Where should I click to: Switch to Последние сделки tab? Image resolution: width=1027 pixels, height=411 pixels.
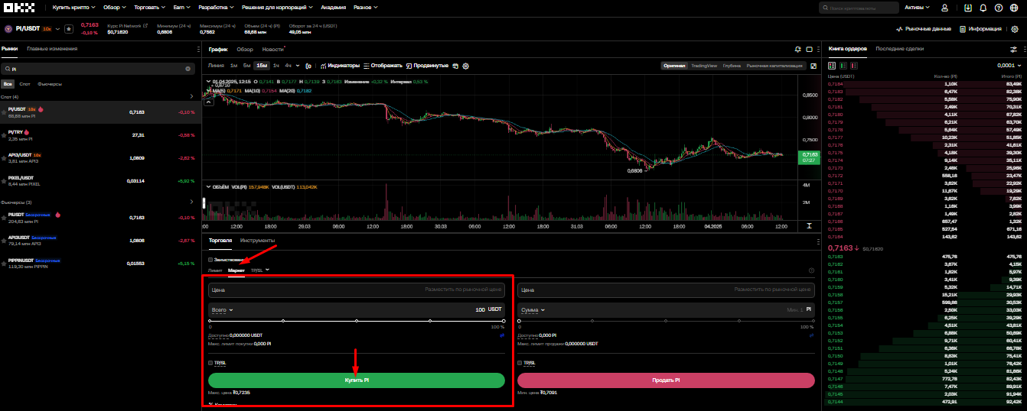click(899, 49)
